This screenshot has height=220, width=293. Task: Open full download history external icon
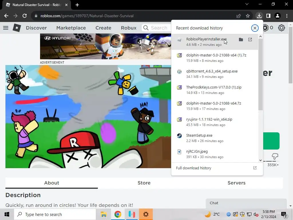tap(255, 168)
